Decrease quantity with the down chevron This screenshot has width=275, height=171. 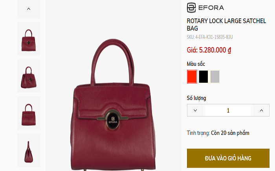pyautogui.click(x=195, y=110)
